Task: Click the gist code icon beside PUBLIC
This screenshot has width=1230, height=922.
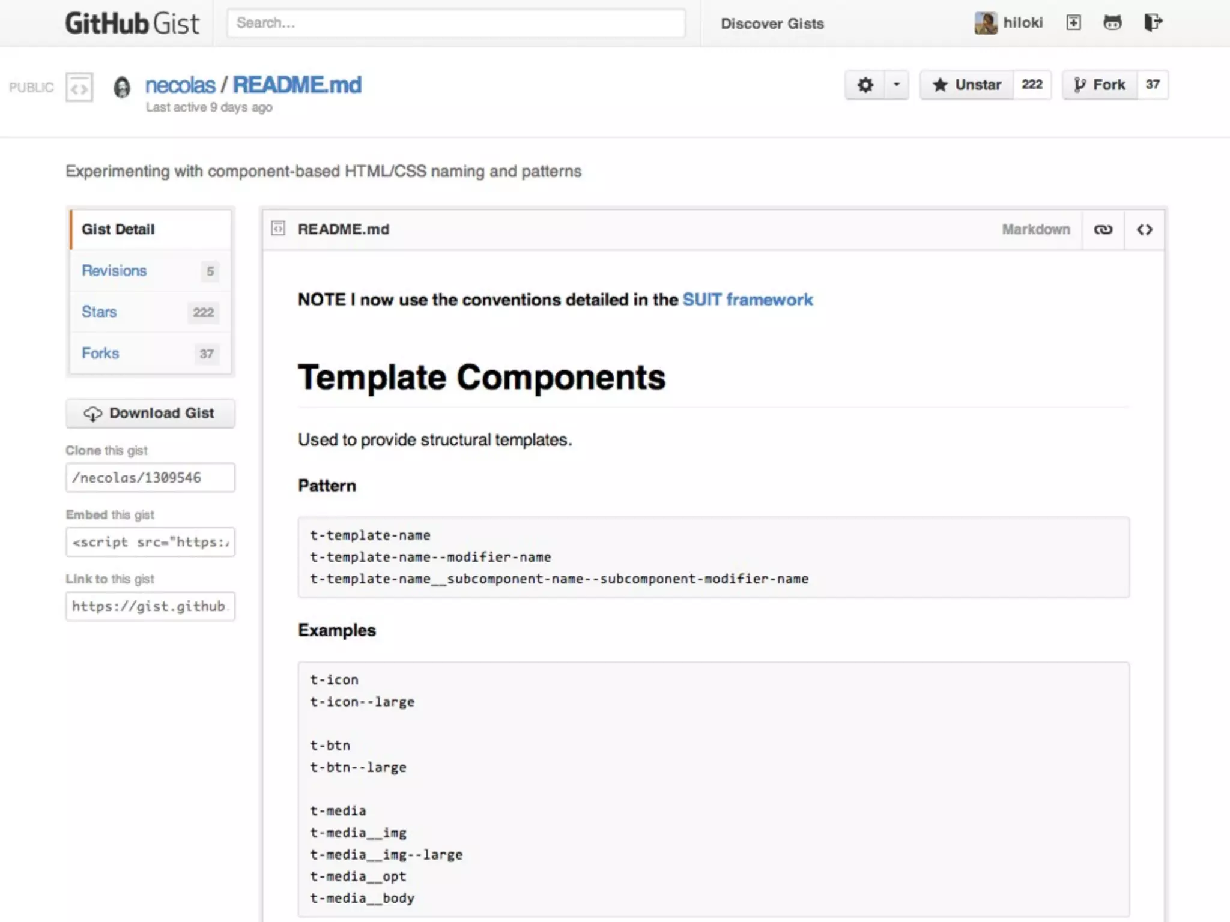Action: tap(79, 88)
